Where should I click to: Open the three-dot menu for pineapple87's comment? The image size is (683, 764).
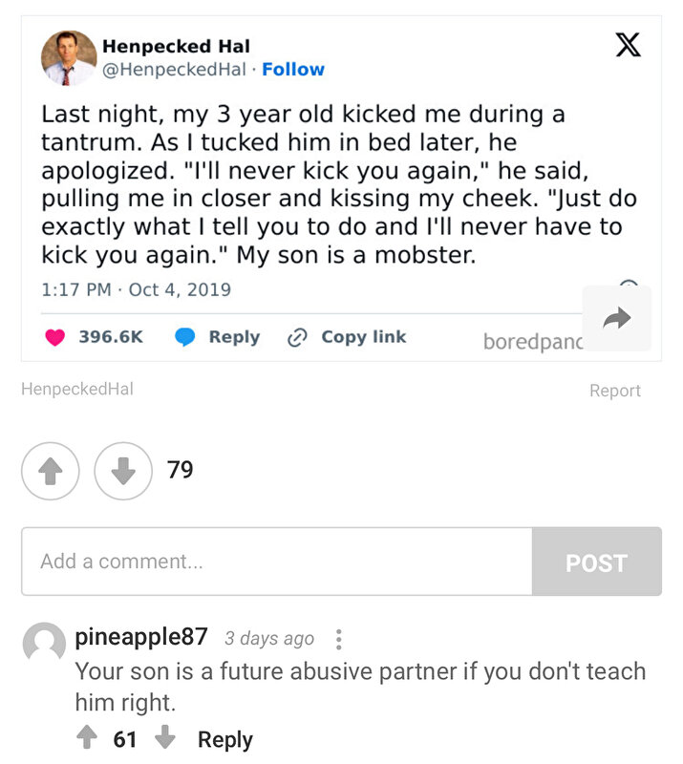(339, 639)
